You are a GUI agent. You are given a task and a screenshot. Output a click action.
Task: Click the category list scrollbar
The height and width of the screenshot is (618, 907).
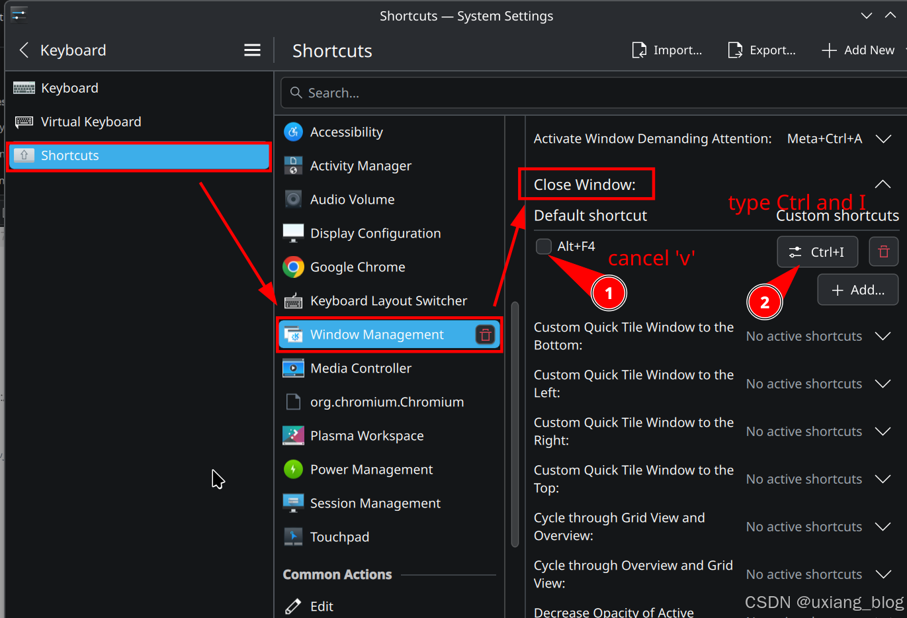[x=515, y=424]
